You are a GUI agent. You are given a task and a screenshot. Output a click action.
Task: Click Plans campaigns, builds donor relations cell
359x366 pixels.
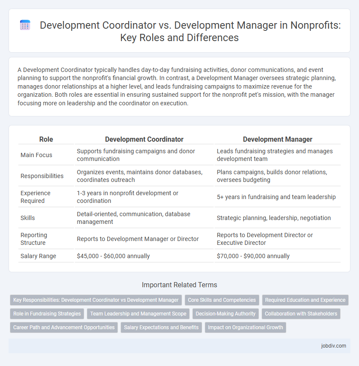277,176
